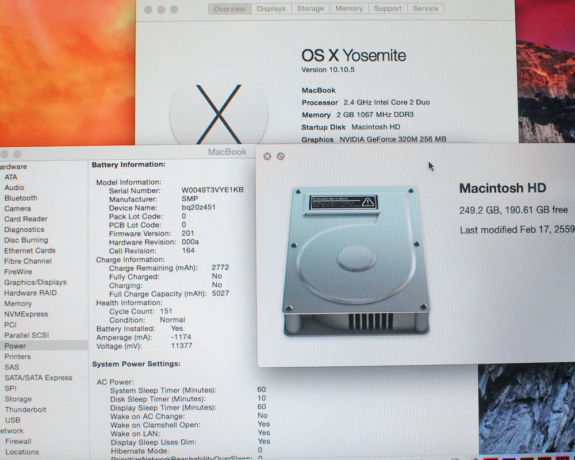
Task: Select Memory in the System Information sidebar
Action: (18, 304)
